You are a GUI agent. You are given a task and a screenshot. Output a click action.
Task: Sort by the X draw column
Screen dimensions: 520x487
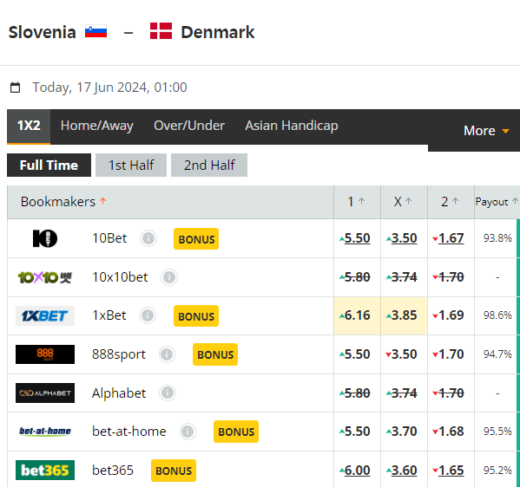coord(403,201)
